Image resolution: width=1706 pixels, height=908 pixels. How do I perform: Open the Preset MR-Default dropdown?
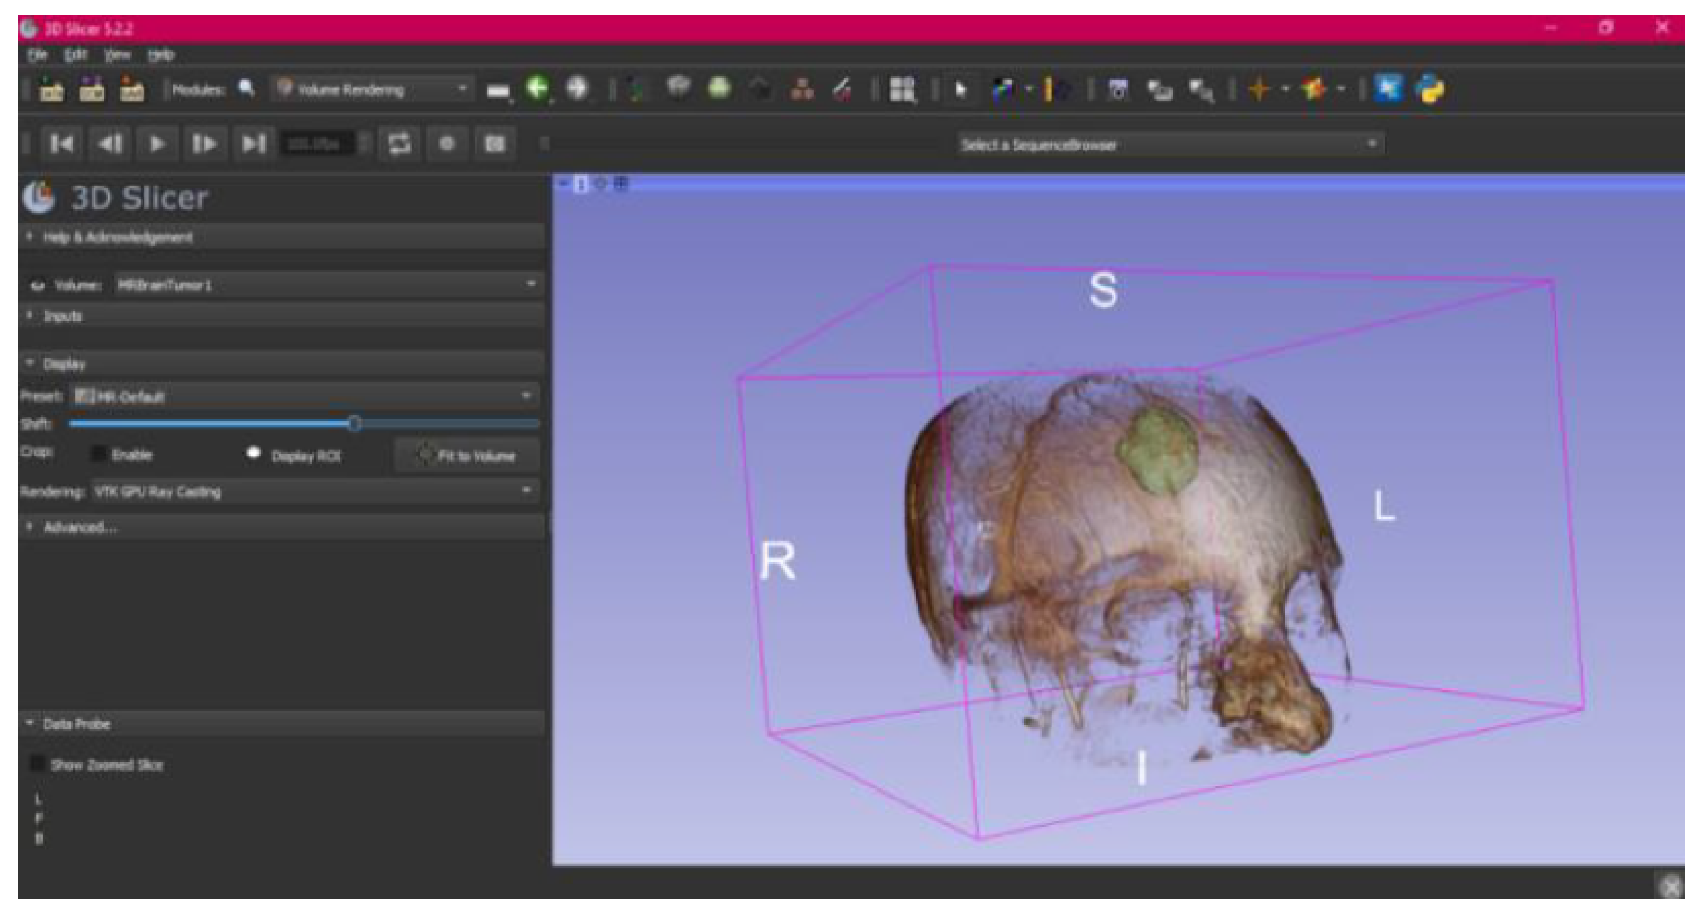(305, 396)
